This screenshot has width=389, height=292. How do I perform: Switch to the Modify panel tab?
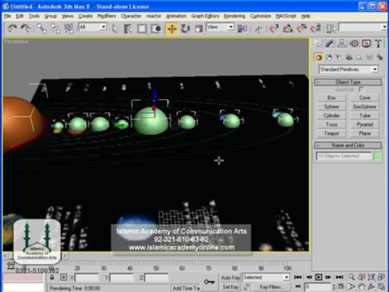pyautogui.click(x=329, y=44)
